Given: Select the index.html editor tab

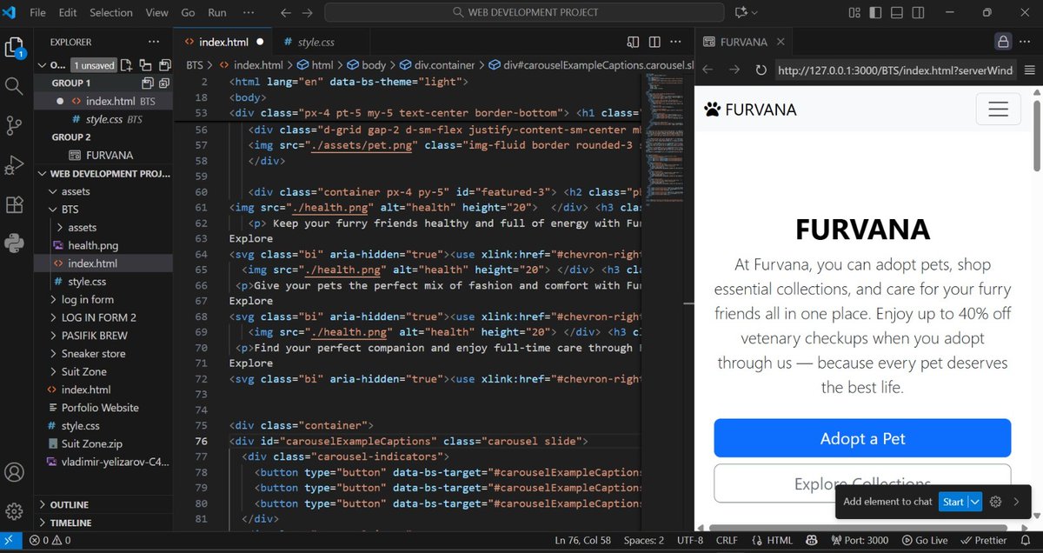Looking at the screenshot, I should pyautogui.click(x=223, y=42).
